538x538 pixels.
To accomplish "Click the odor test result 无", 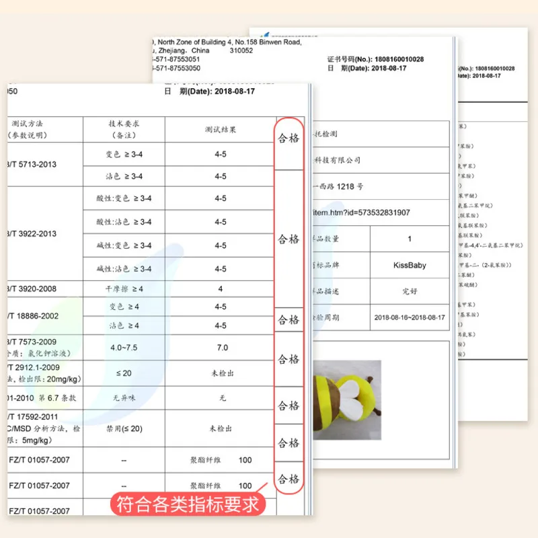I will click(223, 398).
